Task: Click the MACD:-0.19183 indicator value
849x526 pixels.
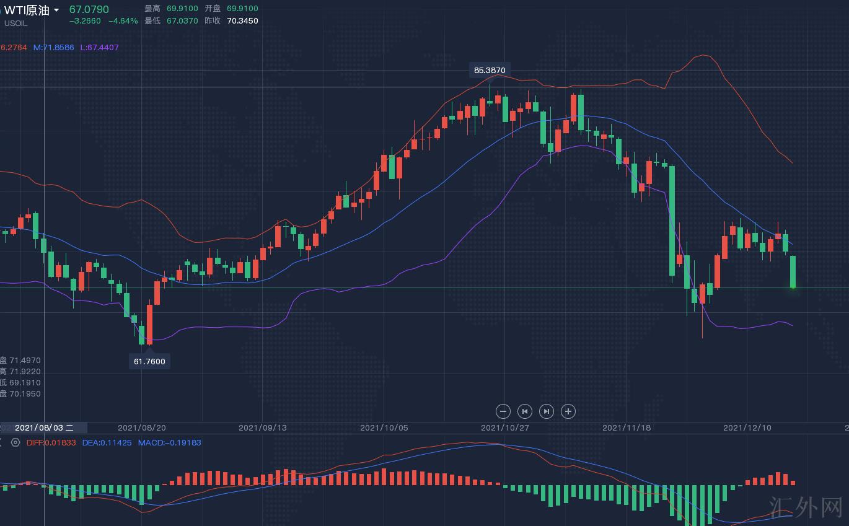Action: [169, 442]
